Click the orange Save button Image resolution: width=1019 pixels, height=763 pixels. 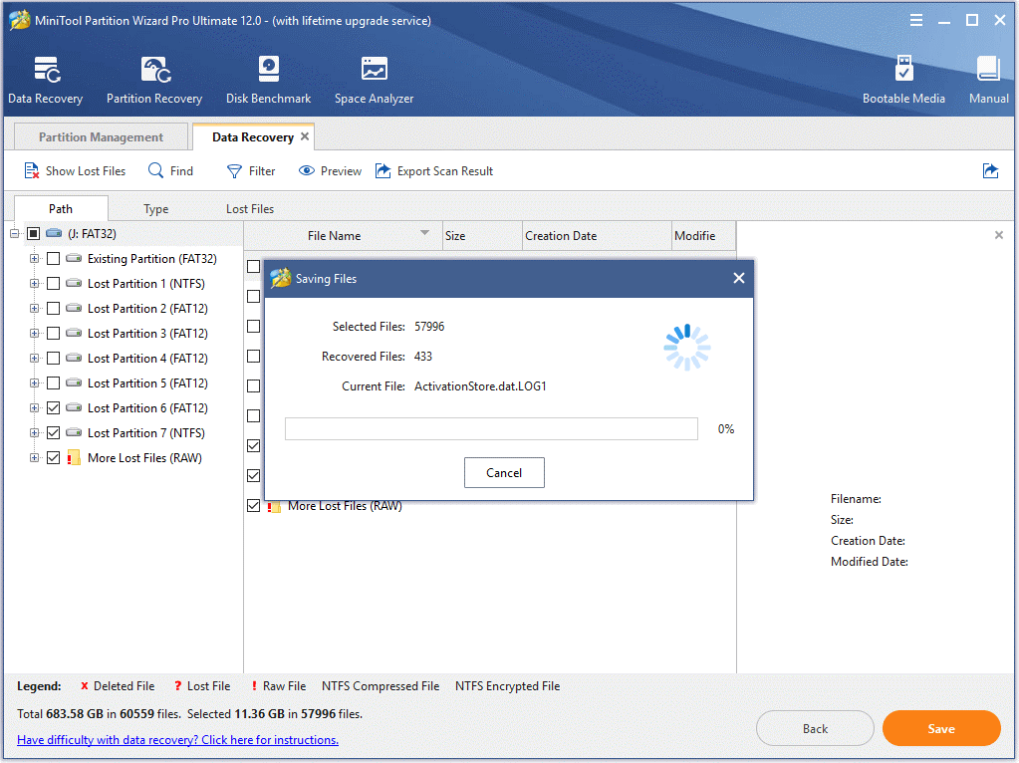pos(941,728)
